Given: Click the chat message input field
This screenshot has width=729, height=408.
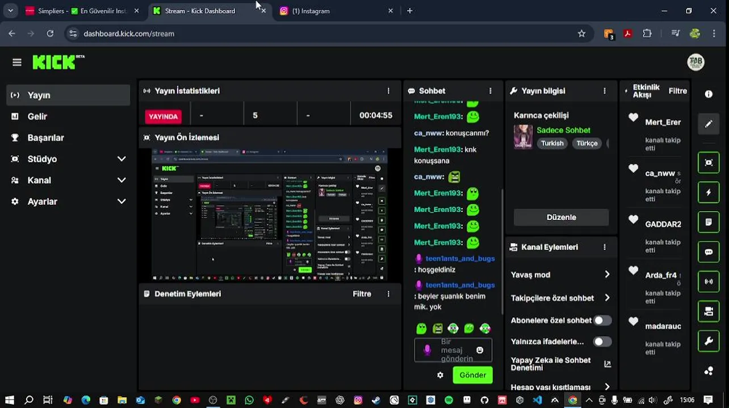Looking at the screenshot, I should point(453,350).
